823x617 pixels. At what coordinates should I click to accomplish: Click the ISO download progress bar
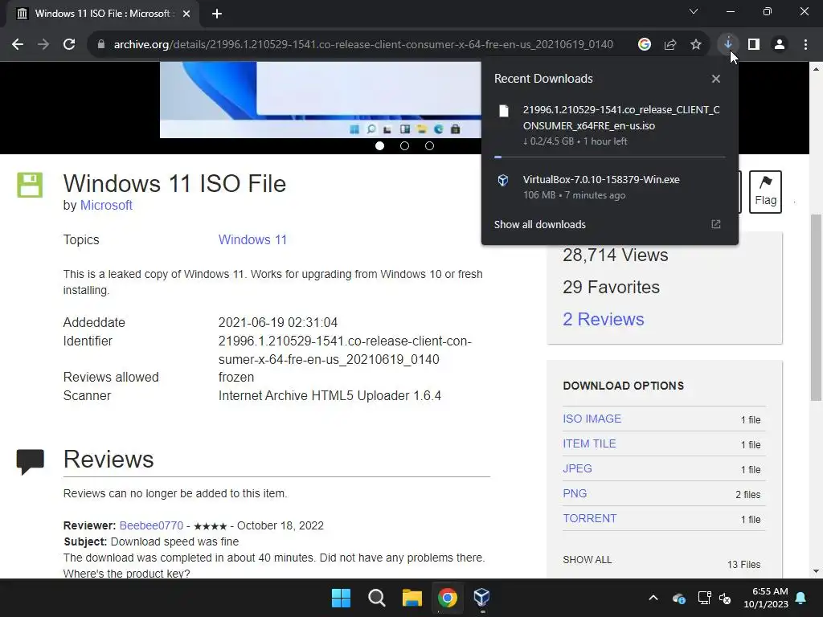[610, 157]
